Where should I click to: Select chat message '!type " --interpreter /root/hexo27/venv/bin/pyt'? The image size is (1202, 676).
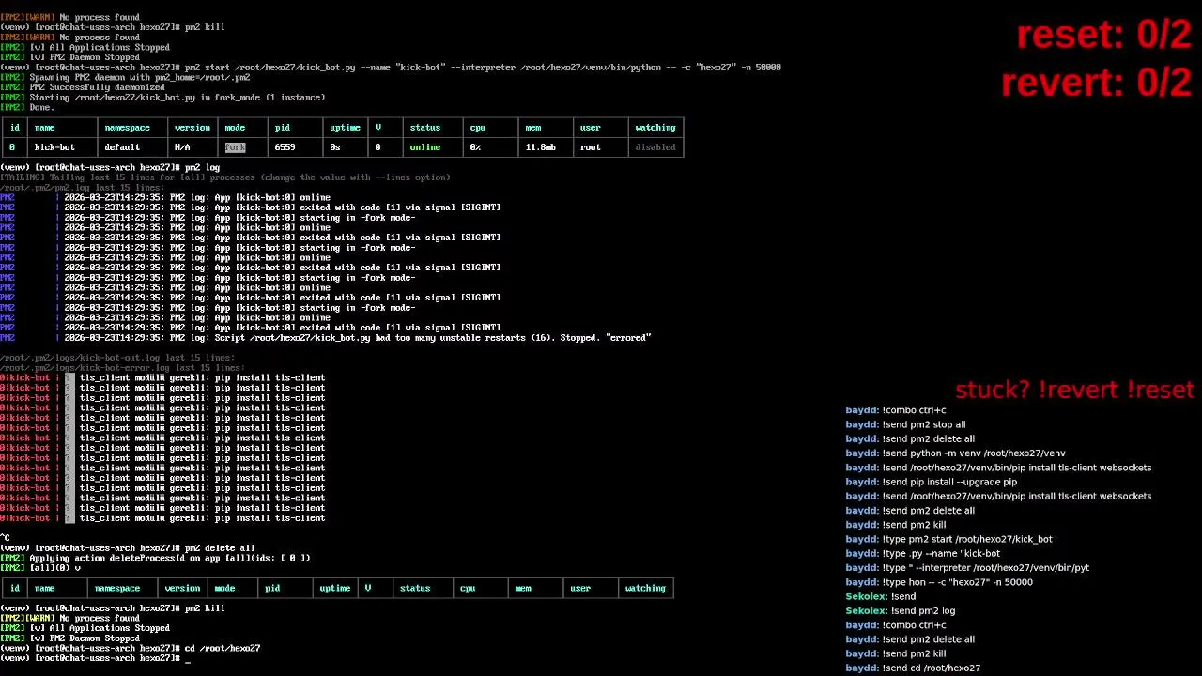967,567
